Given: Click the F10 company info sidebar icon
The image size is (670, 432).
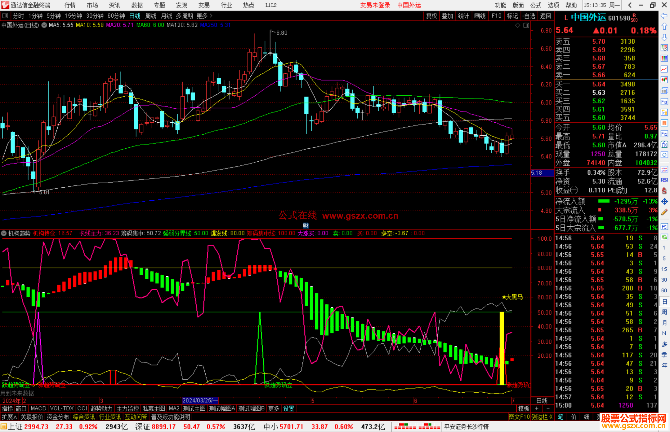Looking at the screenshot, I should click(664, 102).
